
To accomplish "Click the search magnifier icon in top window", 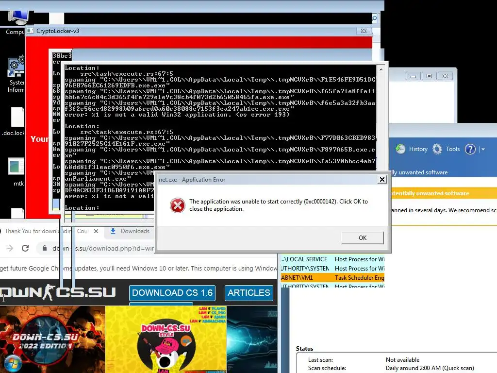I will coord(374,18).
